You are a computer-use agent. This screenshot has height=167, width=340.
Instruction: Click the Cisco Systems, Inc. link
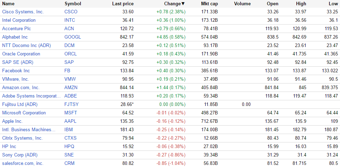pyautogui.click(x=23, y=12)
